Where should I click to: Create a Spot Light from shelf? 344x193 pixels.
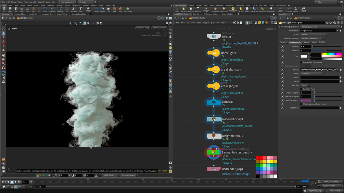coord(191,9)
